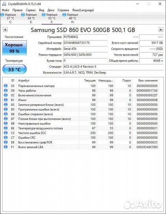The height and width of the screenshot is (214, 166).
Task: Click the Порог column header
Action: pyautogui.click(x=123, y=80)
